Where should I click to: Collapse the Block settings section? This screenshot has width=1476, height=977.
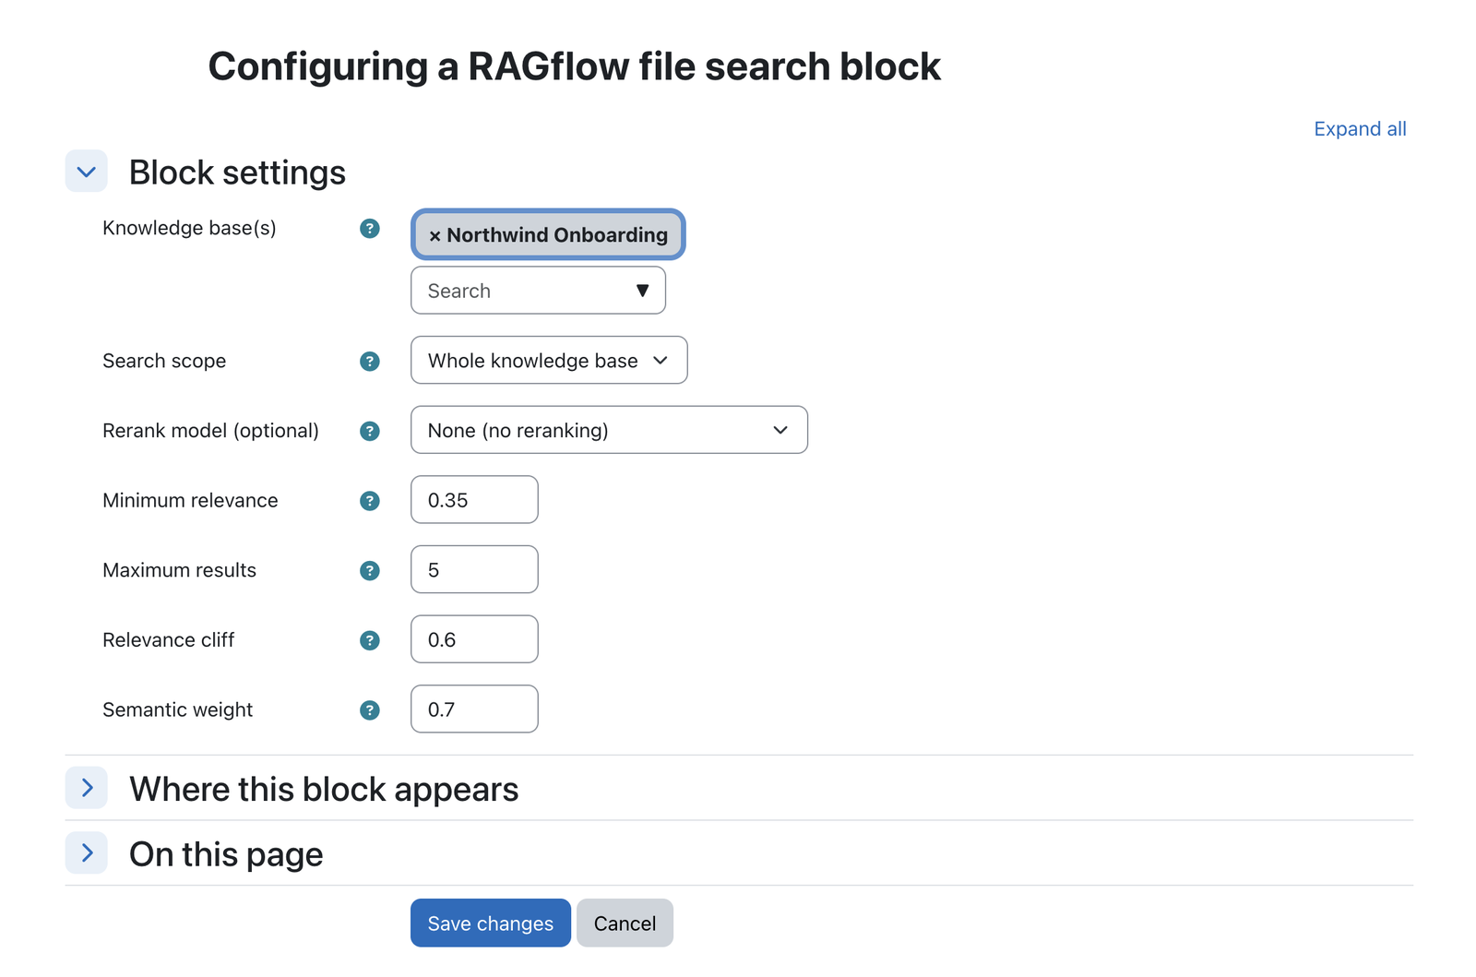click(87, 172)
